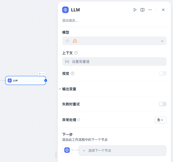Image resolution: width=173 pixels, height=162 pixels.
Task: Close the LLM settings panel
Action: tap(163, 10)
